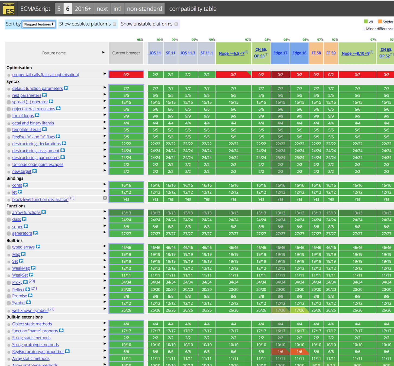
Task: Click the circular icon on block-level function declaration row
Action: [x=105, y=198]
